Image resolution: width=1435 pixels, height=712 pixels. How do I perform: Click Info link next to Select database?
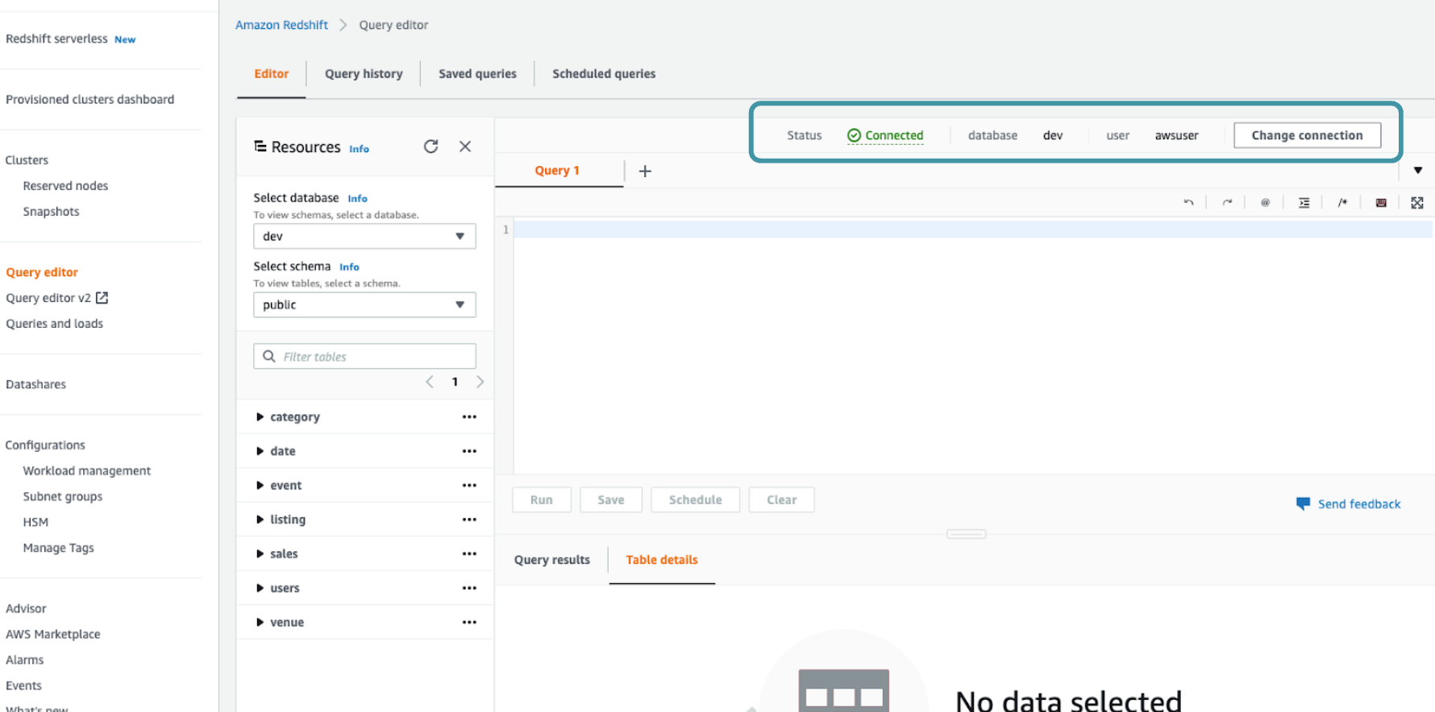[357, 198]
